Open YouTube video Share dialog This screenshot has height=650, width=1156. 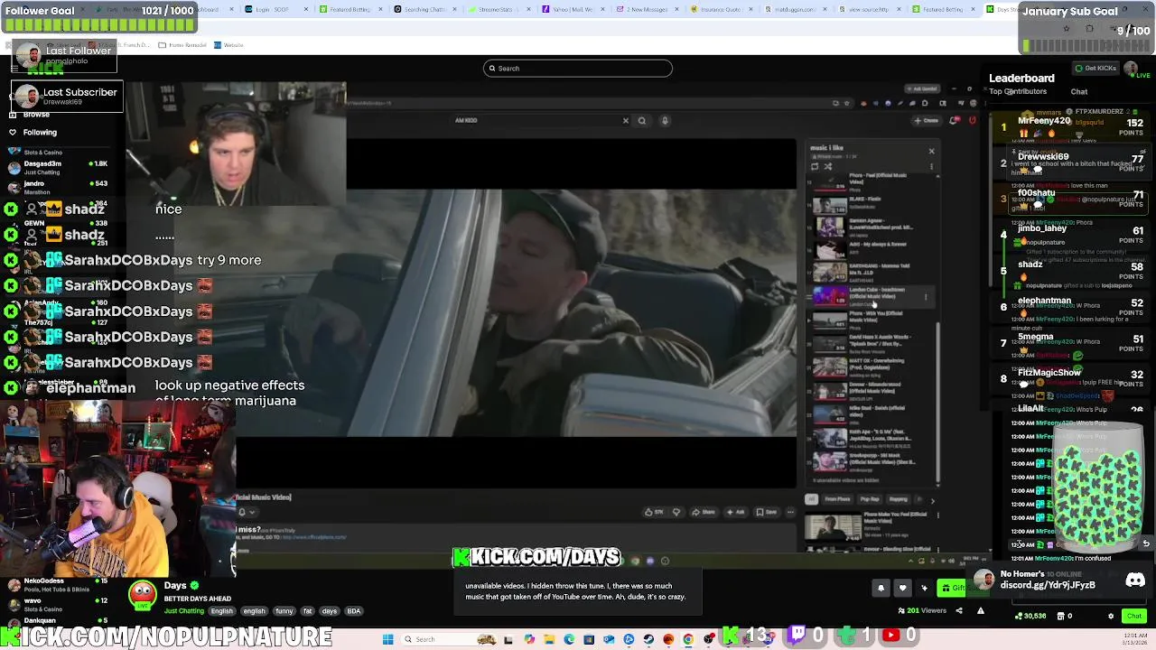(x=704, y=512)
